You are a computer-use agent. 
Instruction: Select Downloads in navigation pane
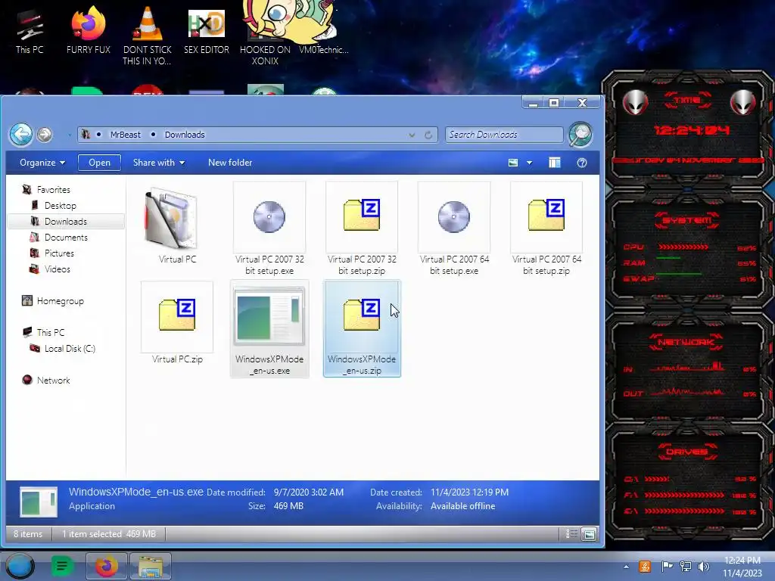pyautogui.click(x=66, y=222)
